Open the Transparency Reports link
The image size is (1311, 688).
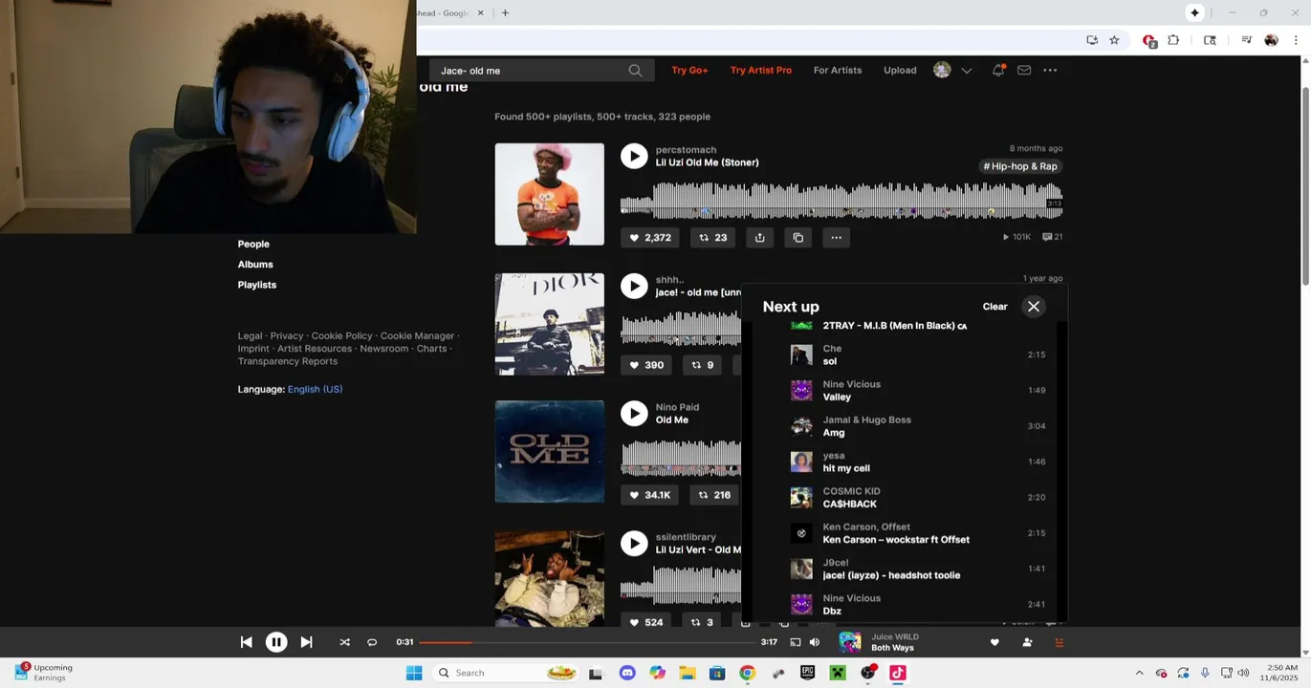(288, 361)
